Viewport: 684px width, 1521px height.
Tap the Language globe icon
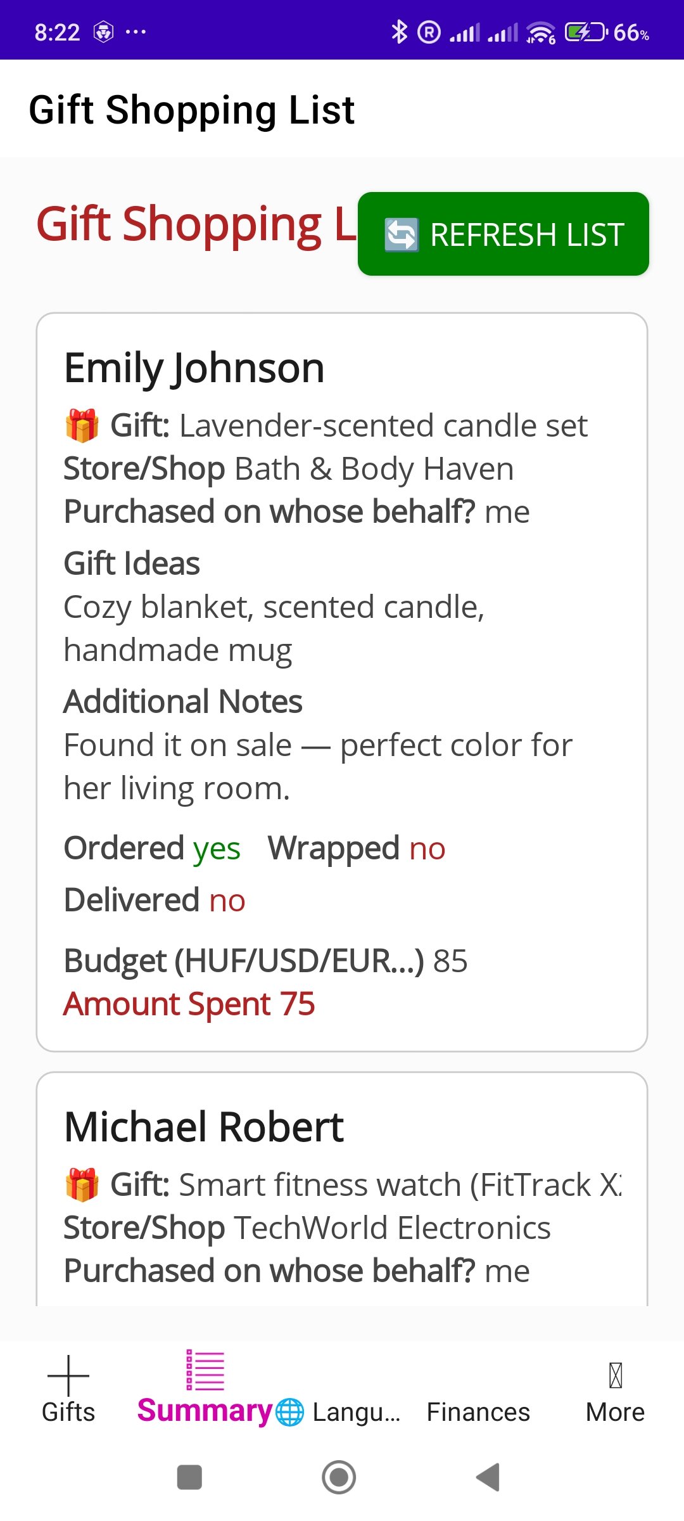[290, 1412]
